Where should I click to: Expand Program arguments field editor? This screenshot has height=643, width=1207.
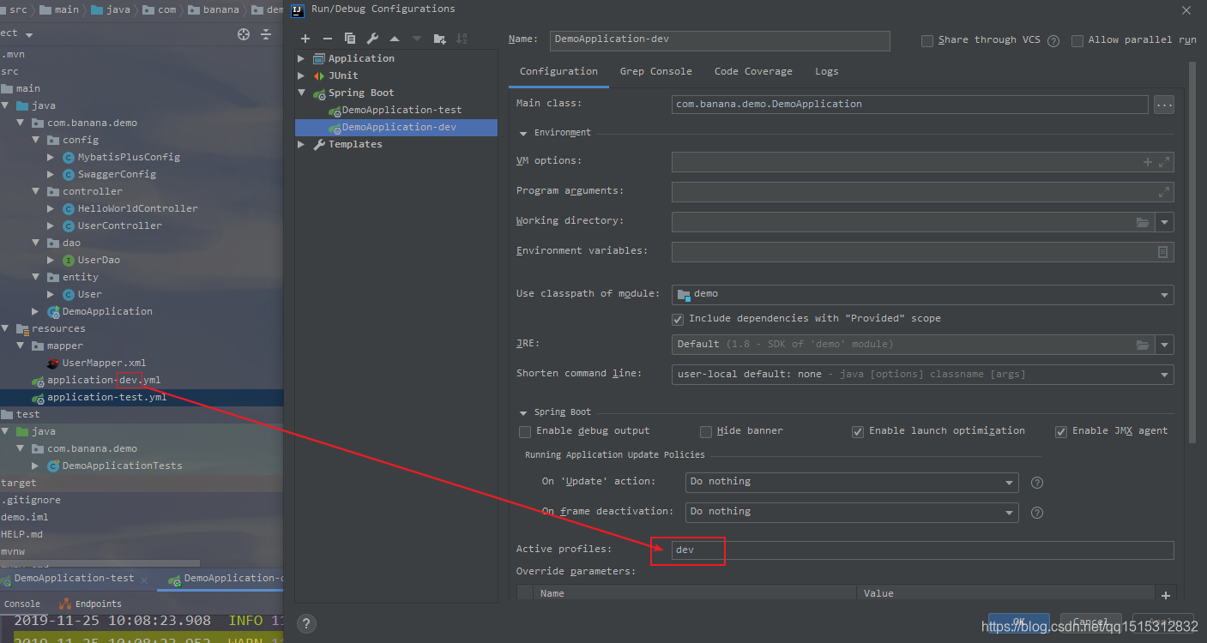point(1164,192)
